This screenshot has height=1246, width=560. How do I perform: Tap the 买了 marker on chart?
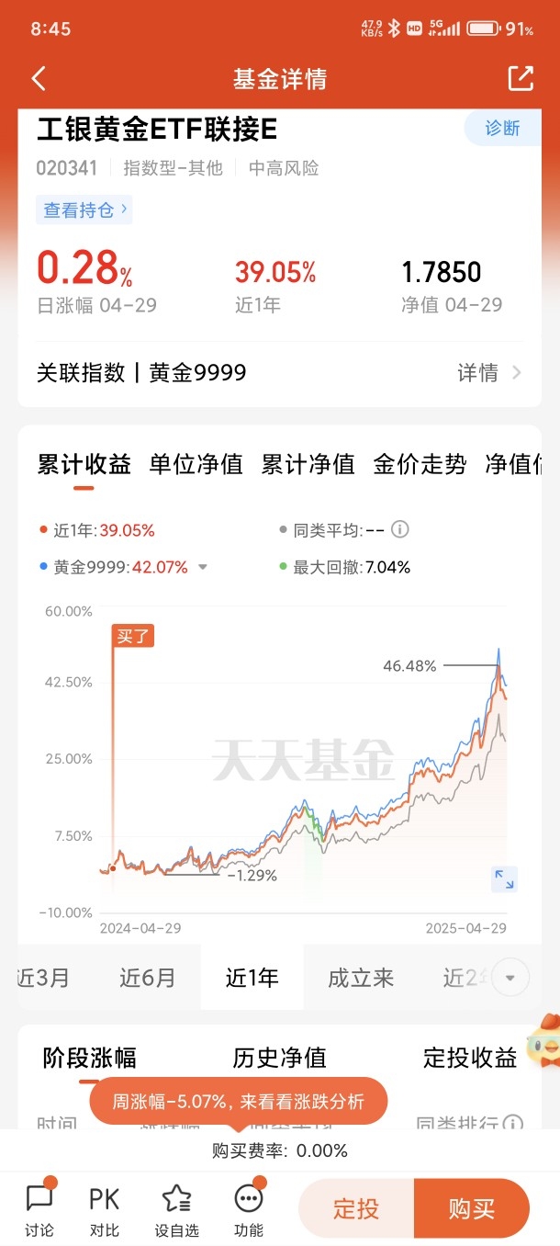pos(133,636)
